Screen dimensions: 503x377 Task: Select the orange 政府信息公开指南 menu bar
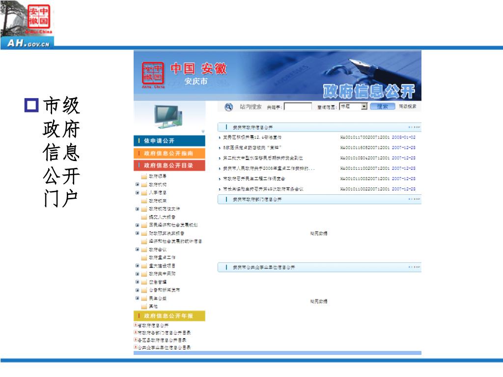(x=169, y=153)
